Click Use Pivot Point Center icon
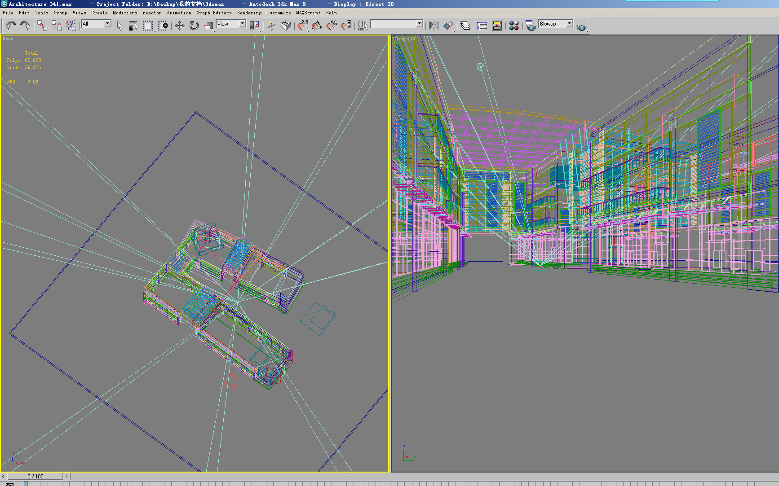 coord(254,26)
